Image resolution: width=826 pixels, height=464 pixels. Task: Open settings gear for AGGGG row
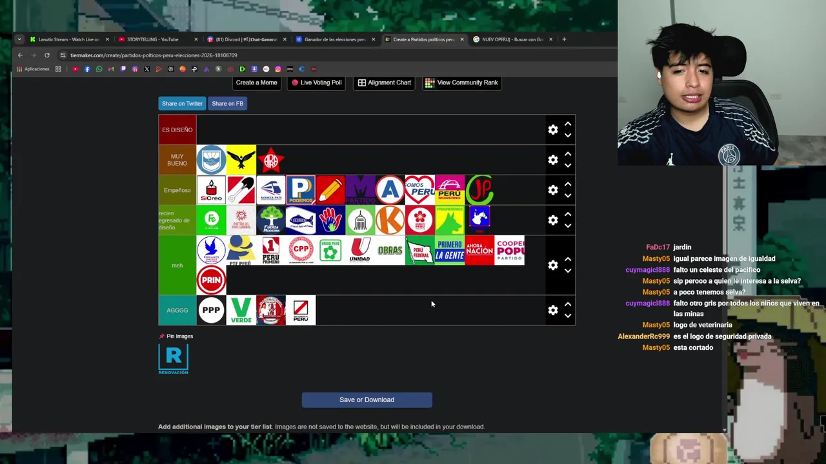553,310
